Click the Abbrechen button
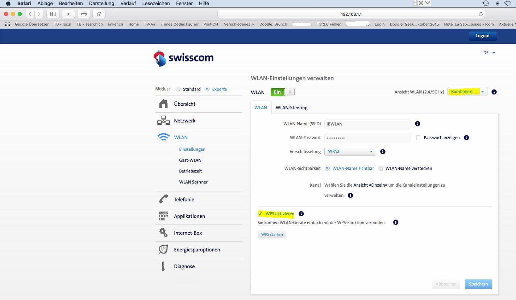Viewport: 516px width, 300px height. coord(446,284)
